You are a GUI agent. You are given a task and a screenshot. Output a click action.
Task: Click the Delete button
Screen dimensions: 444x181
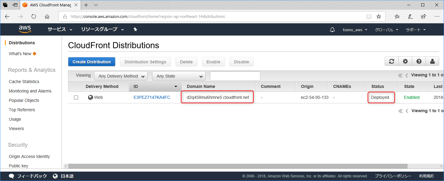186,62
